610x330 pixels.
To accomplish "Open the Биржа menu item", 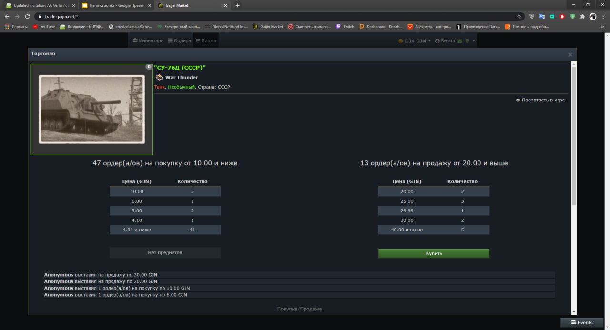I will pos(206,41).
